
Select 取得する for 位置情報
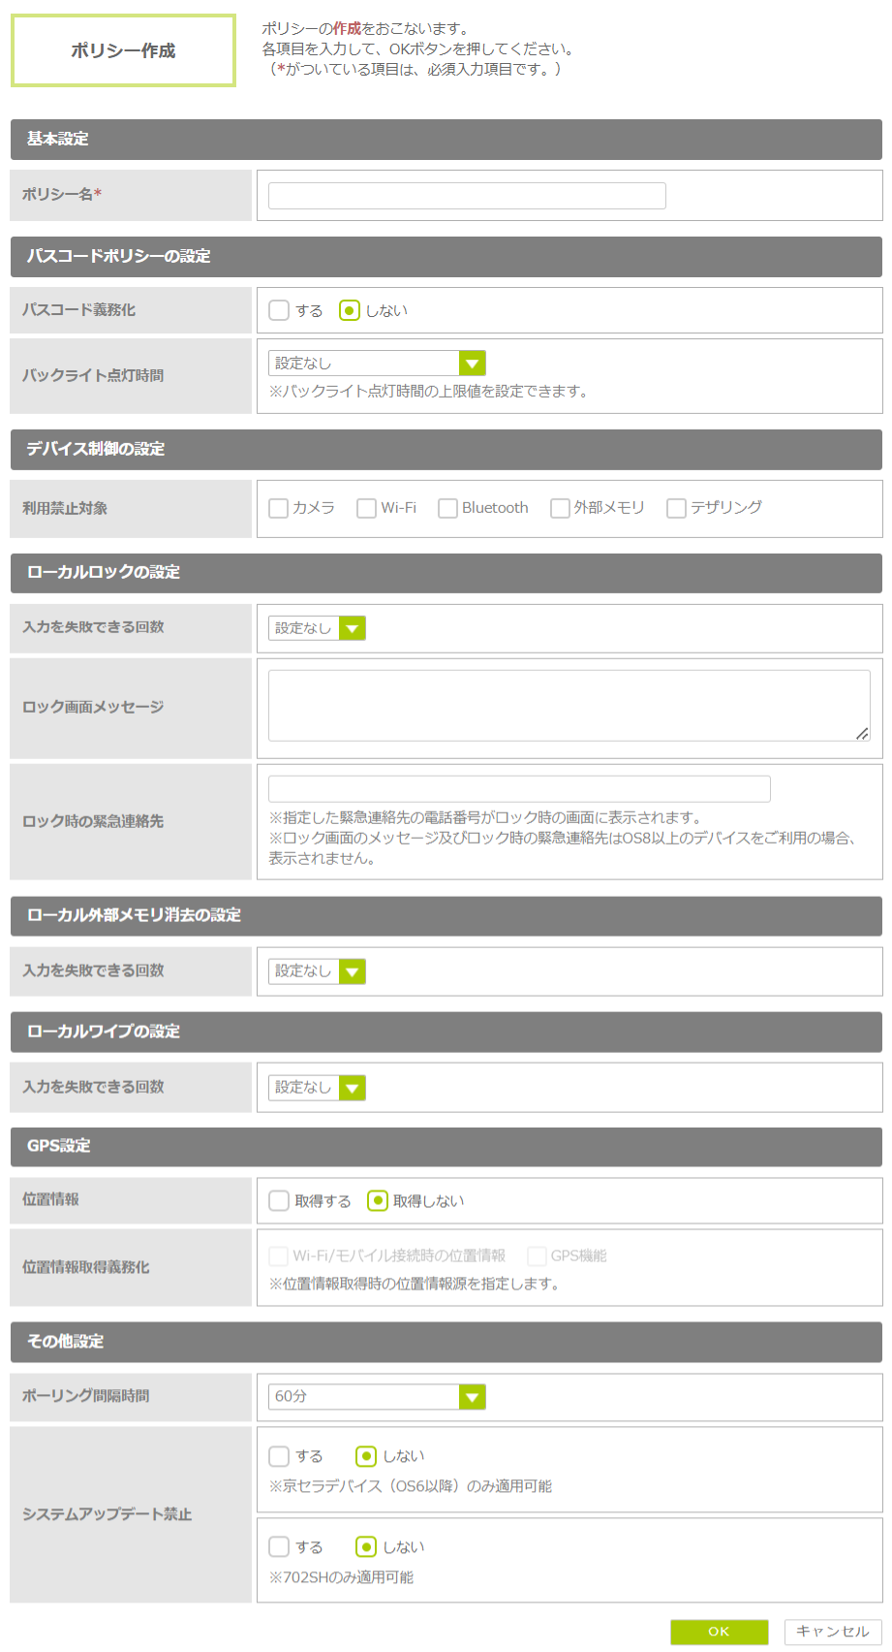279,1201
